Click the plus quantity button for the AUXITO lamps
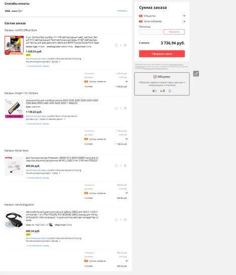Image resolution: width=236 pixels, height=275 pixels. (x=125, y=45)
